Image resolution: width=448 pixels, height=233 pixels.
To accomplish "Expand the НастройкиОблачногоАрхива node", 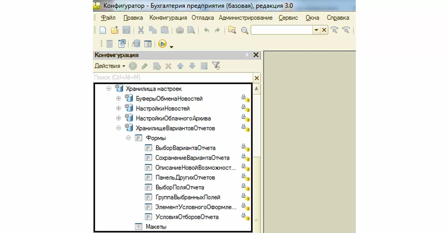I will point(119,118).
